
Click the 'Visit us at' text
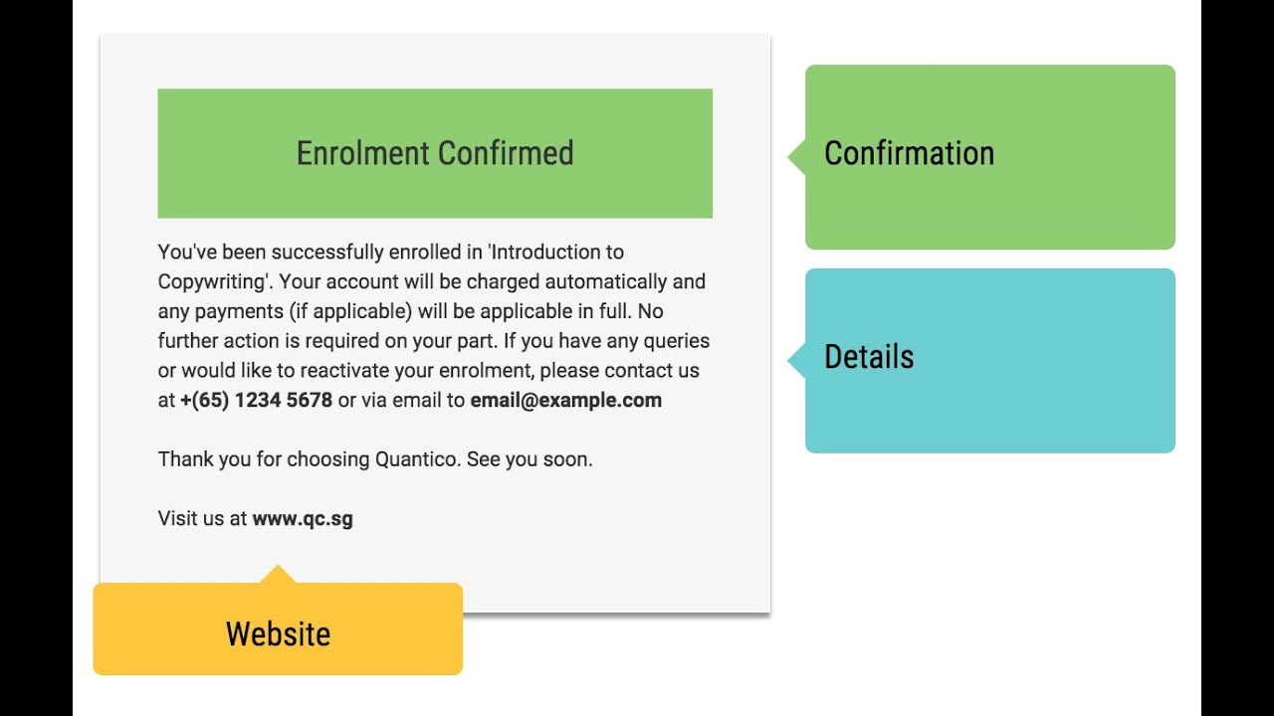click(x=202, y=518)
